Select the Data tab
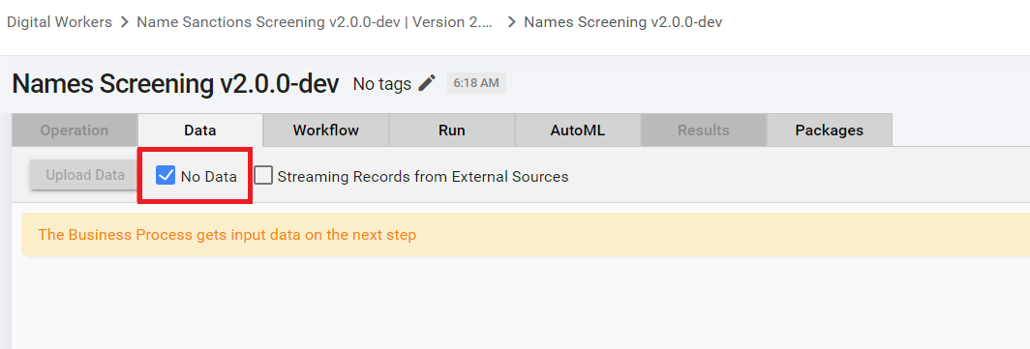1030x349 pixels. [200, 130]
